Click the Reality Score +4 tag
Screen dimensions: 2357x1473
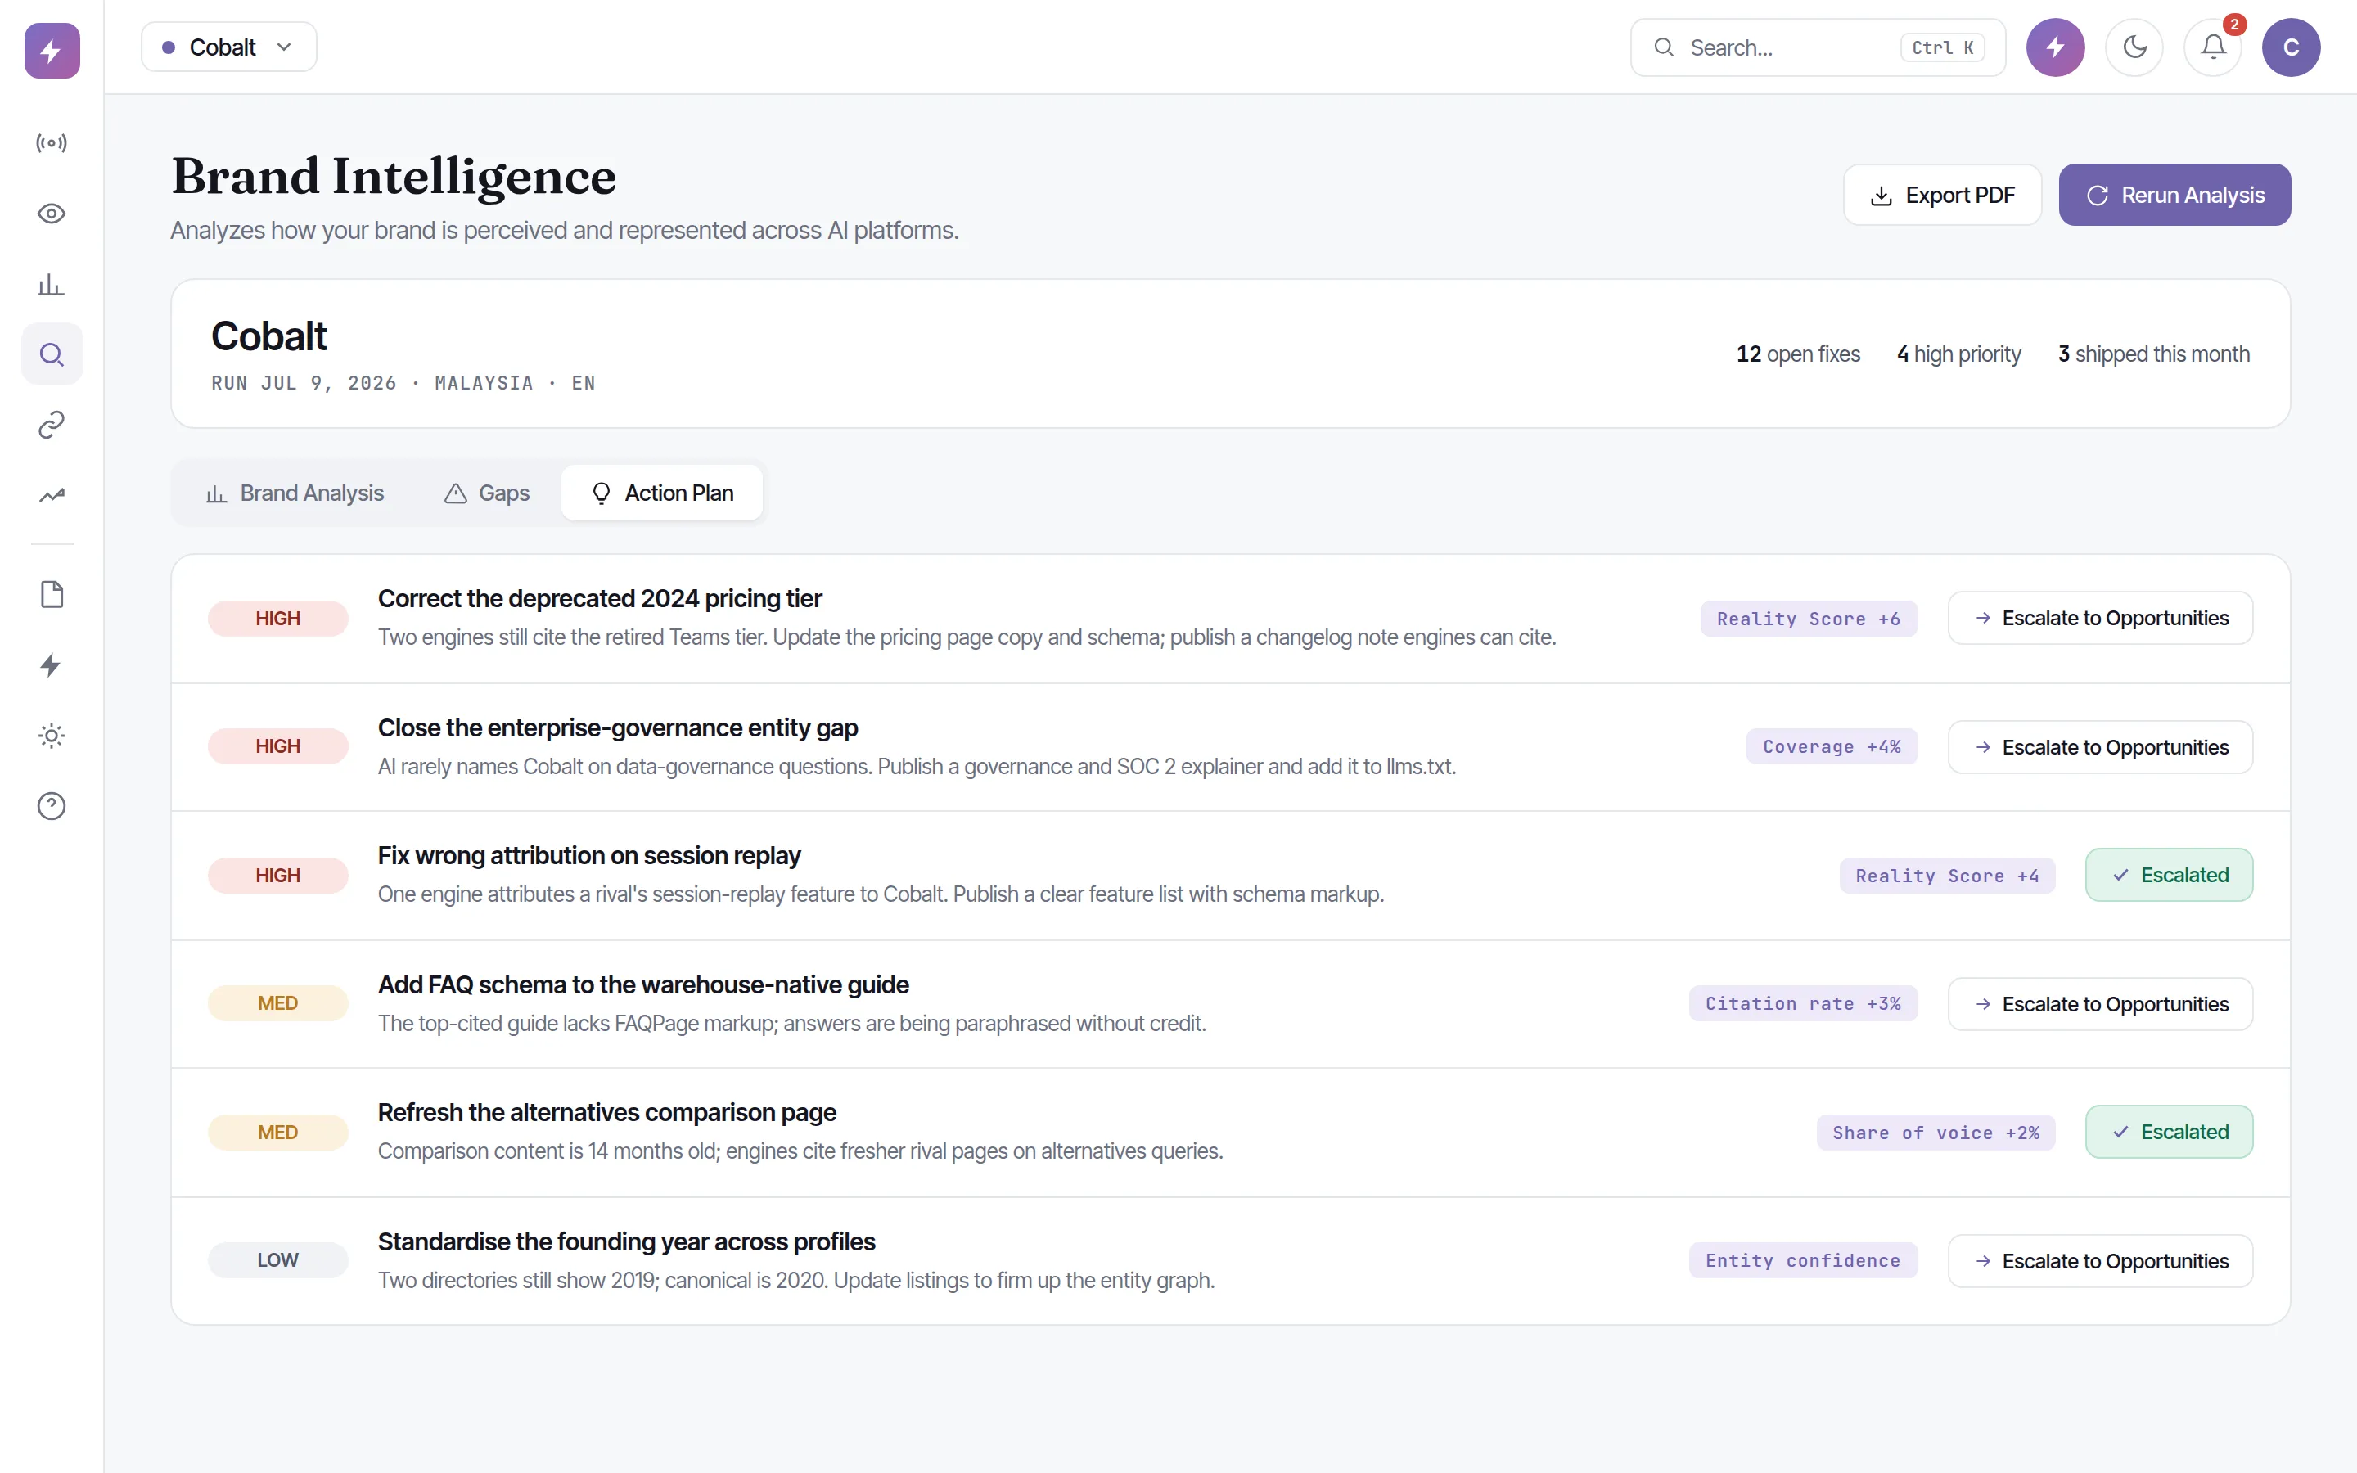(1947, 876)
